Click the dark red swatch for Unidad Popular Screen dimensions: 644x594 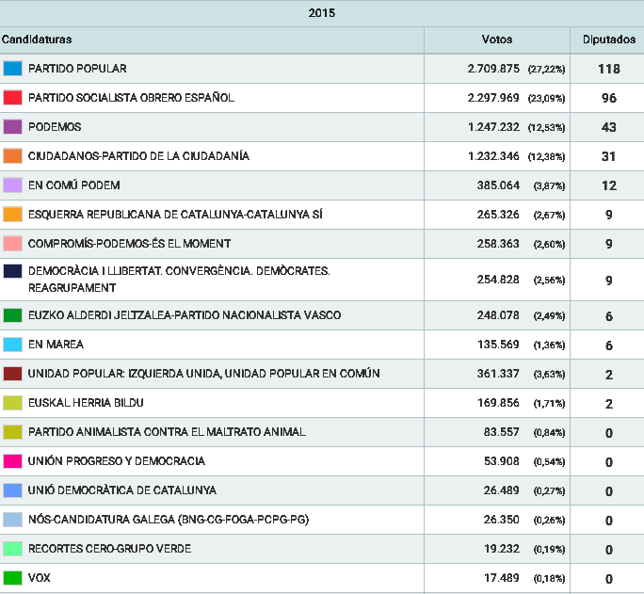[12, 374]
